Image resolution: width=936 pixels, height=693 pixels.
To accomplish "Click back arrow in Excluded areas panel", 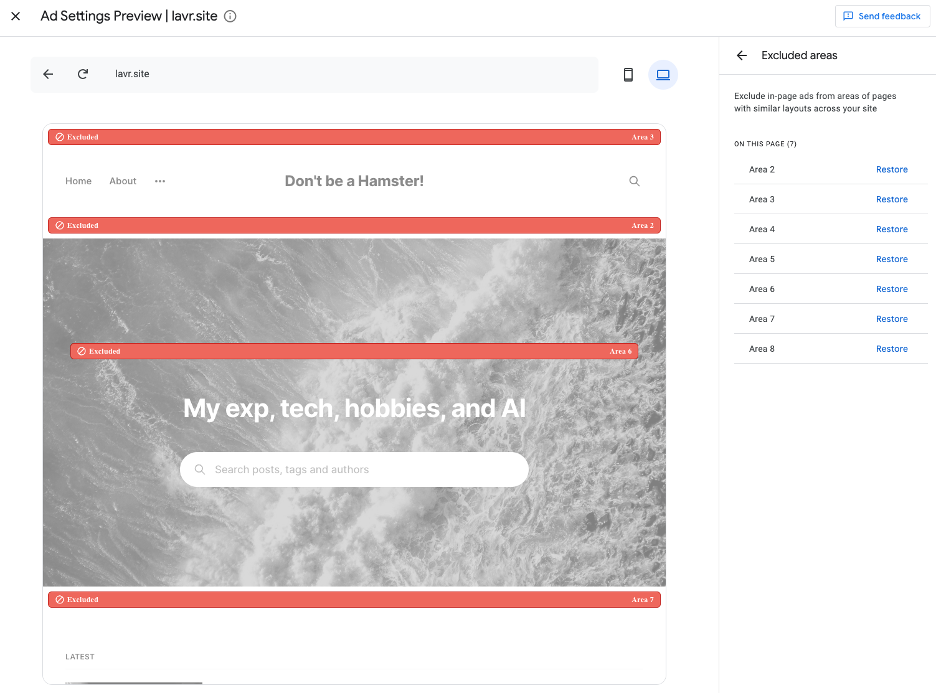I will tap(741, 55).
